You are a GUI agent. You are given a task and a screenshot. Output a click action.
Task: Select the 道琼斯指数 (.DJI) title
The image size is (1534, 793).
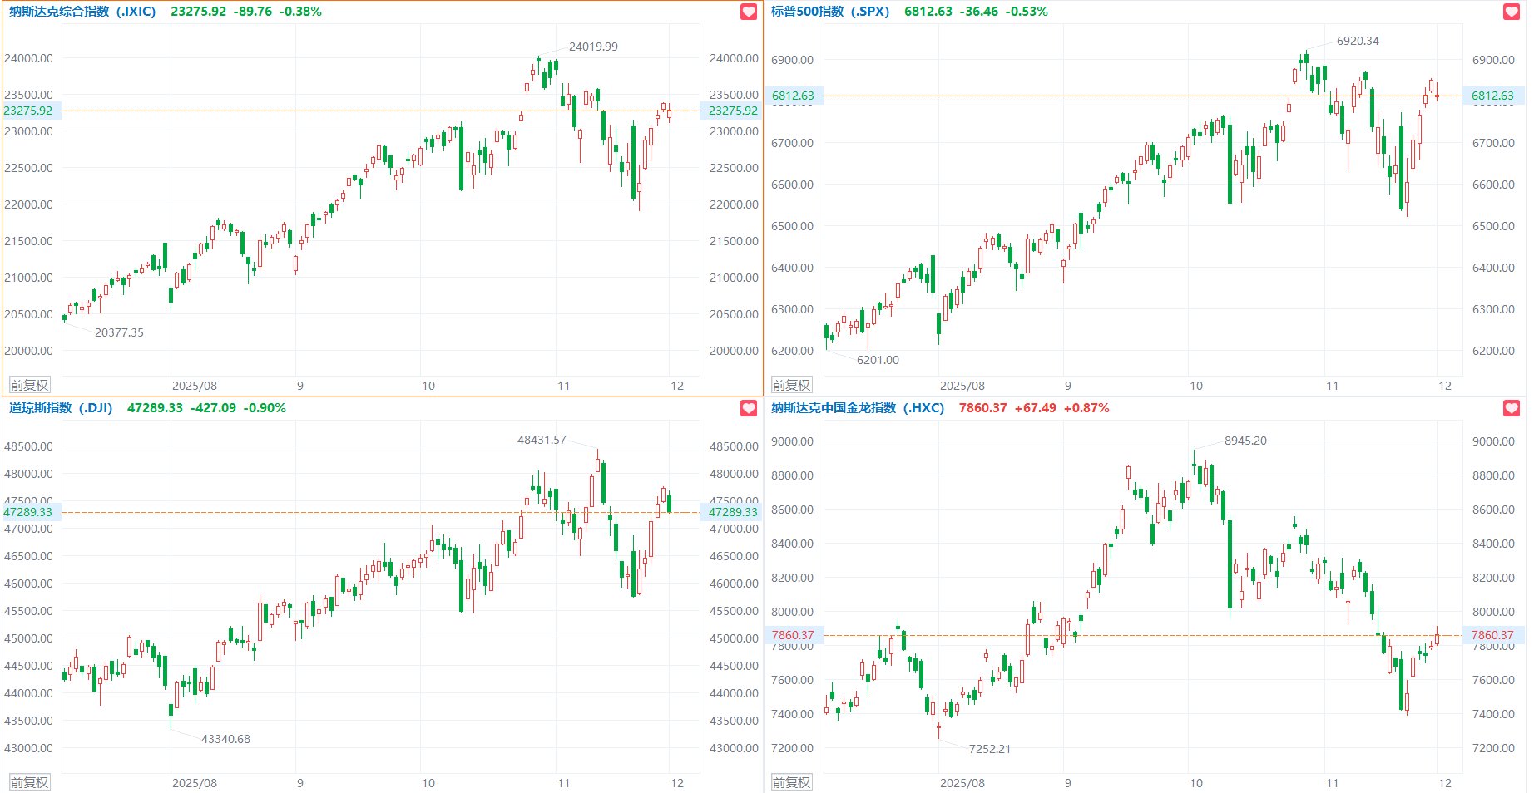pos(61,408)
